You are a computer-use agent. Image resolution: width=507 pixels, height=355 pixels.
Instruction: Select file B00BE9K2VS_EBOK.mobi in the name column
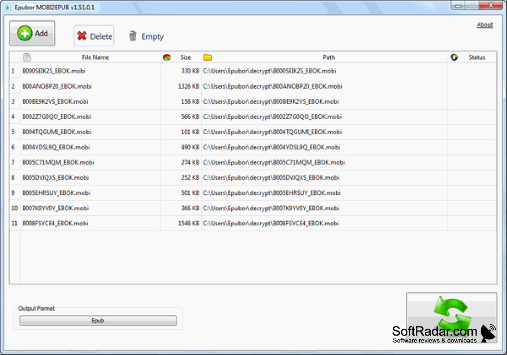[55, 102]
